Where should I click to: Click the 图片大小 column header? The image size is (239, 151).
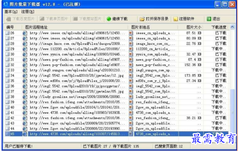[194, 27]
